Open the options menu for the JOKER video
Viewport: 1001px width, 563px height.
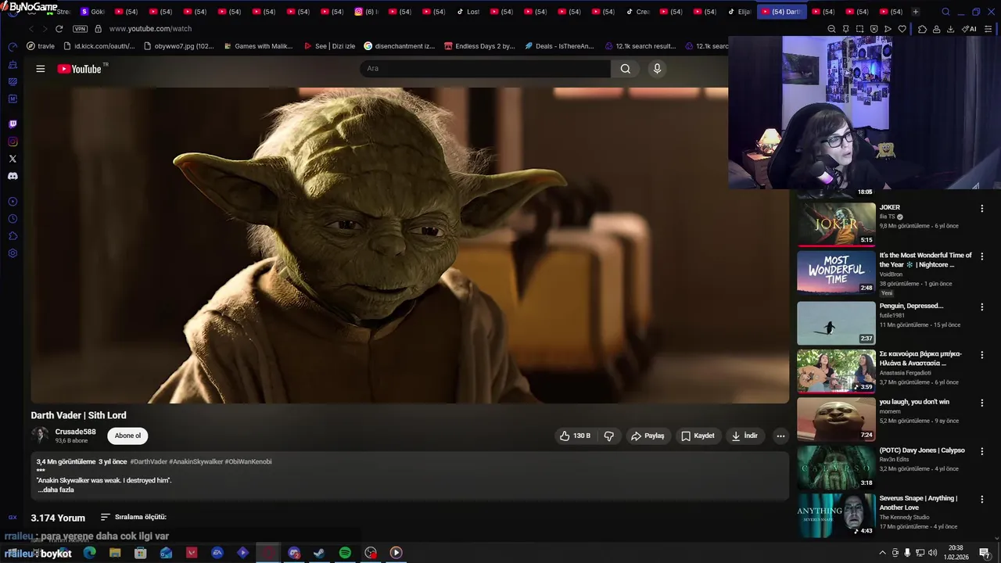tap(981, 209)
